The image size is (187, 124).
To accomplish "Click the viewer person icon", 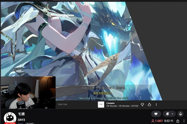I will click(153, 121).
